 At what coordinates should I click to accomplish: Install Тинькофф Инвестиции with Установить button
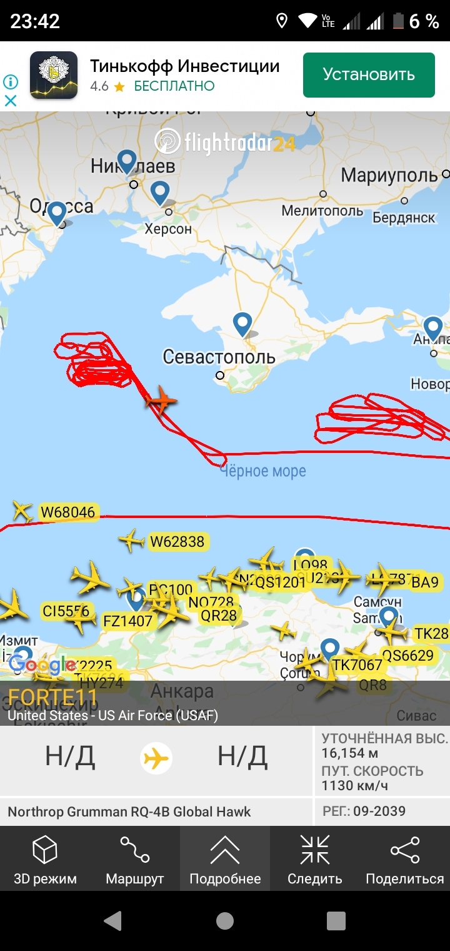[x=369, y=75]
